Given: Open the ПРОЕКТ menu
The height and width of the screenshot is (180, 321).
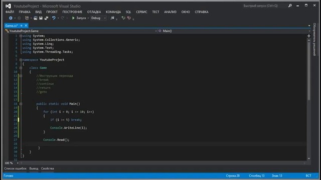Looking at the screenshot, I should point(52,12).
